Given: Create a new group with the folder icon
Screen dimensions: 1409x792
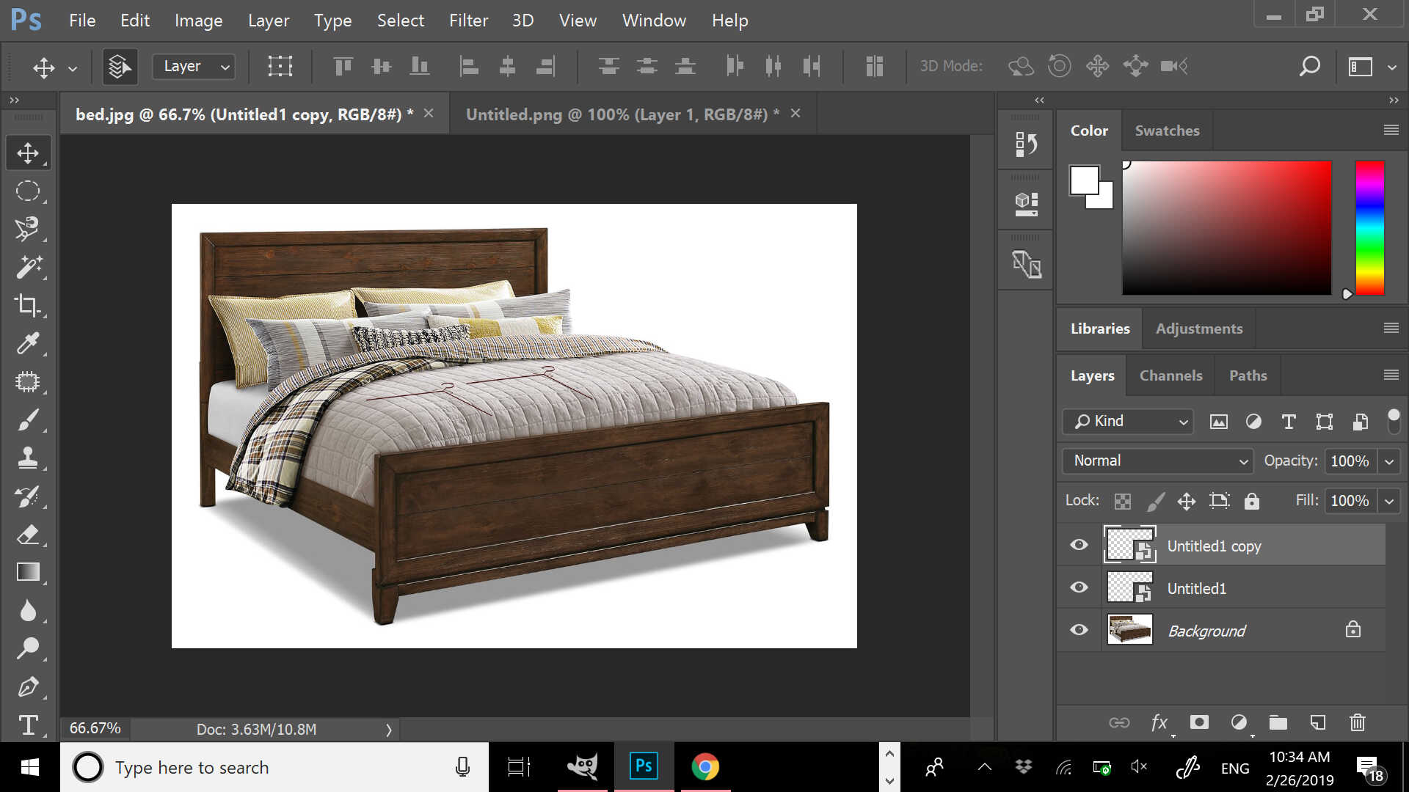Looking at the screenshot, I should point(1278,723).
